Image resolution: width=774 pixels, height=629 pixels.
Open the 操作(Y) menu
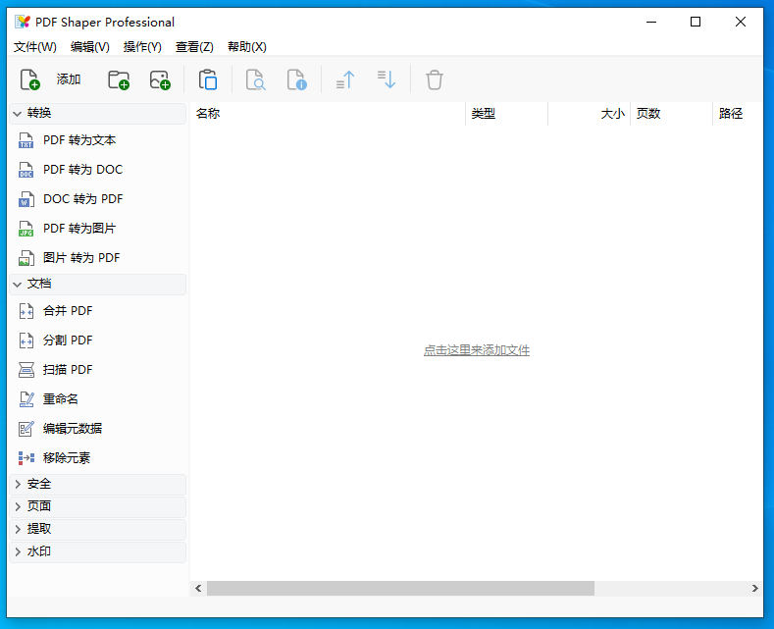point(142,46)
